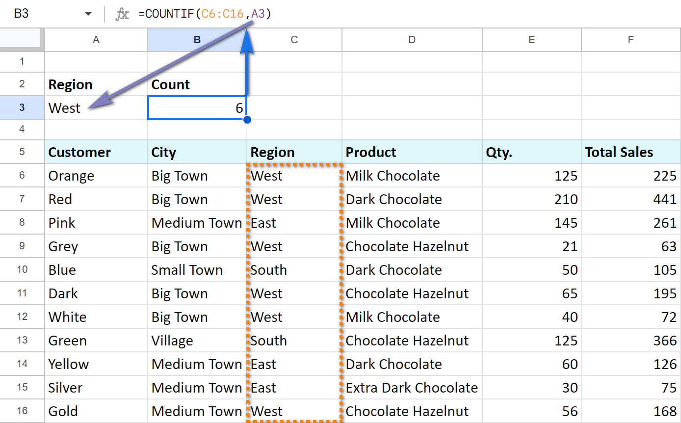The image size is (681, 423).
Task: Click the Extra Dark Chocolate cell
Action: click(x=412, y=388)
